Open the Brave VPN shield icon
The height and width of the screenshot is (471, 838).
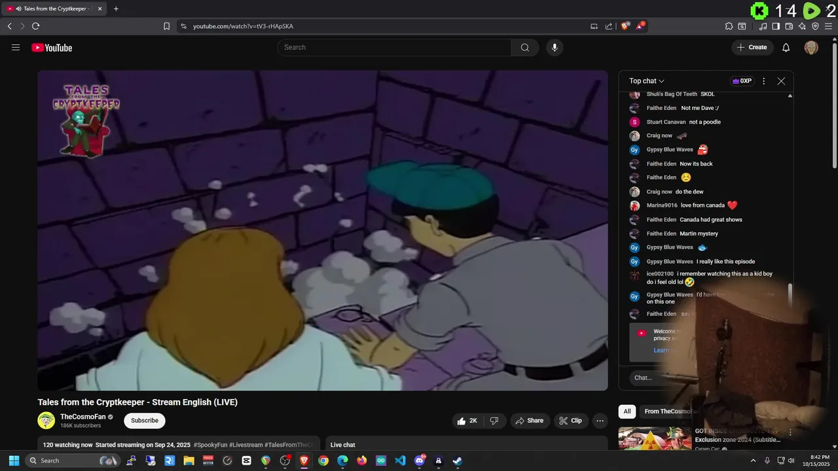click(x=815, y=26)
